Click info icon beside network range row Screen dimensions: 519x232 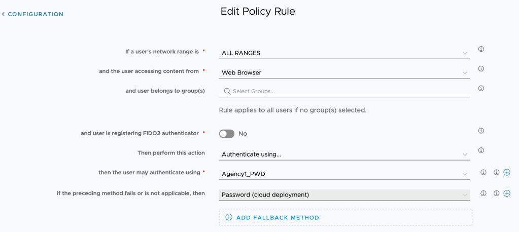(481, 49)
